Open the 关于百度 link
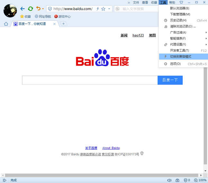Screen dimensions: 208x183 tap(91, 148)
